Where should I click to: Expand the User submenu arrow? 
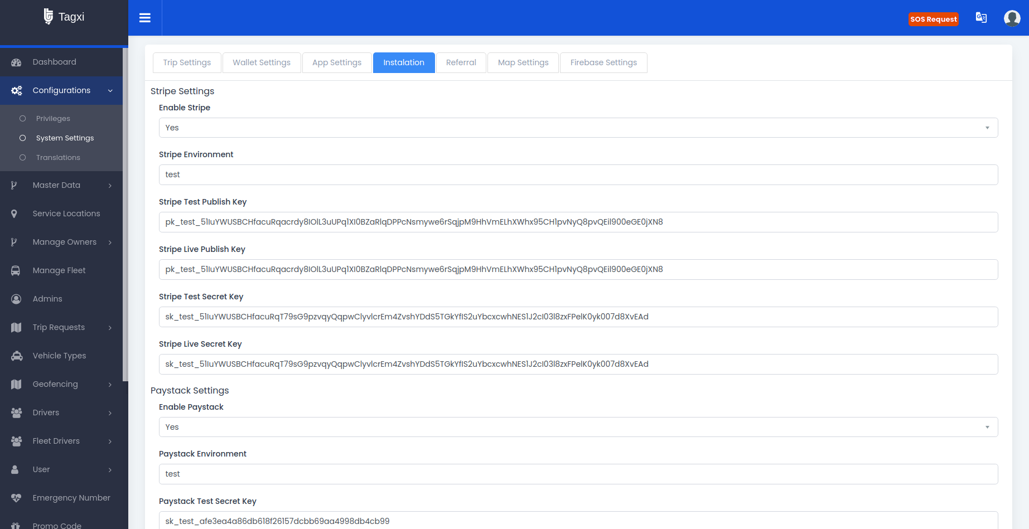coord(110,470)
